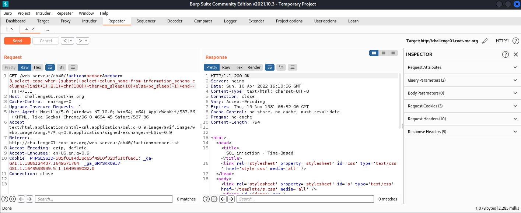Viewport: 521px width, 213px height.
Task: Switch to the Sequencer tab
Action: coord(146,21)
